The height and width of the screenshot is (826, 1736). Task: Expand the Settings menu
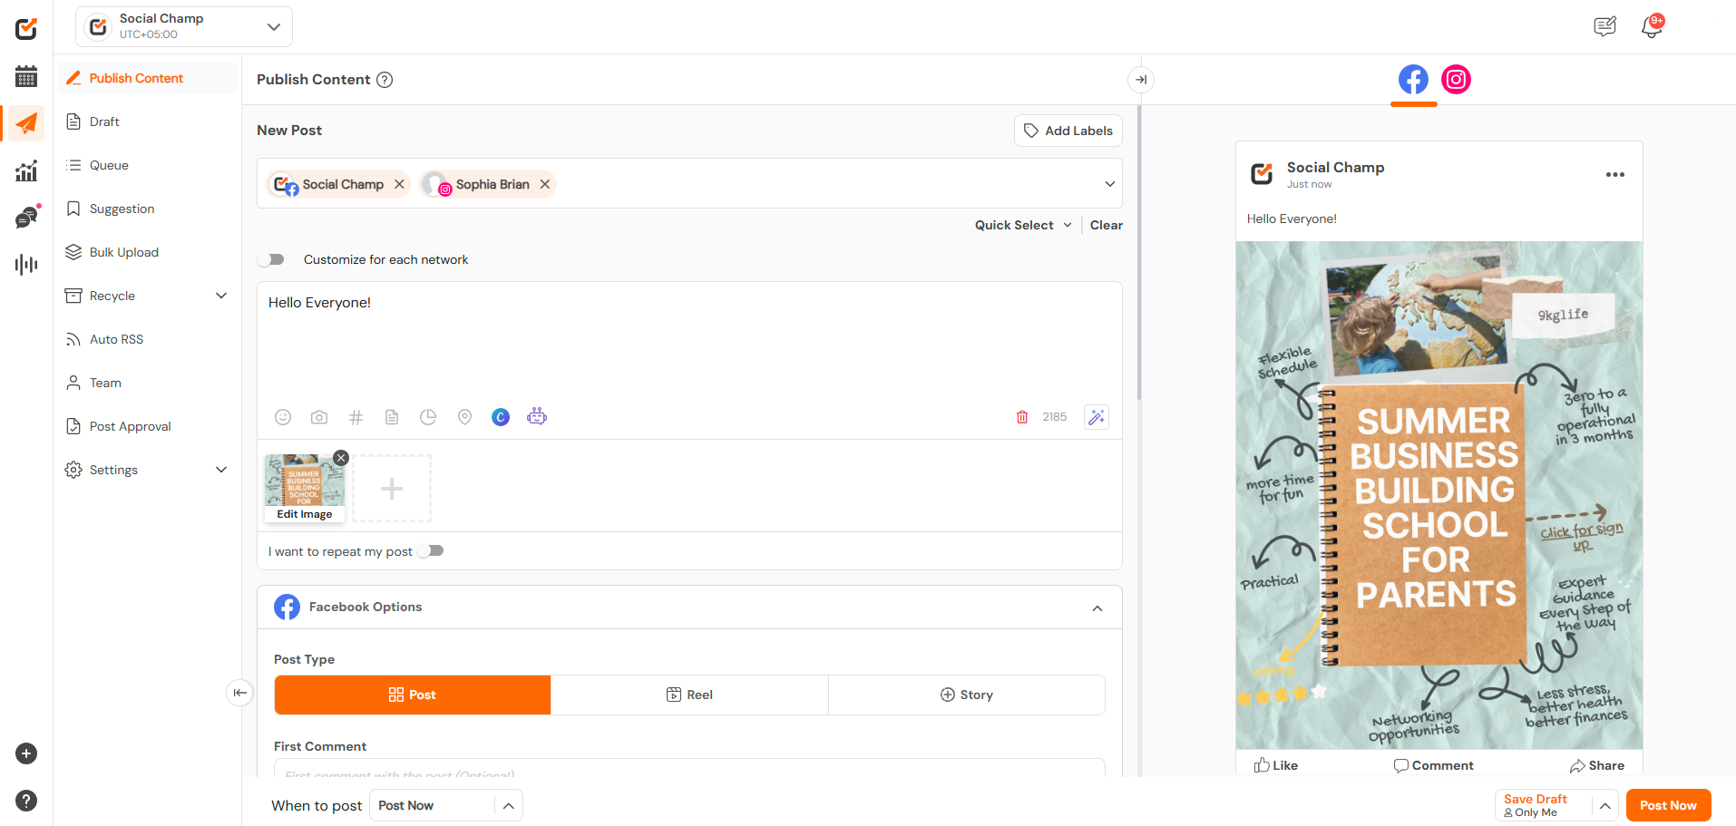[x=221, y=470]
